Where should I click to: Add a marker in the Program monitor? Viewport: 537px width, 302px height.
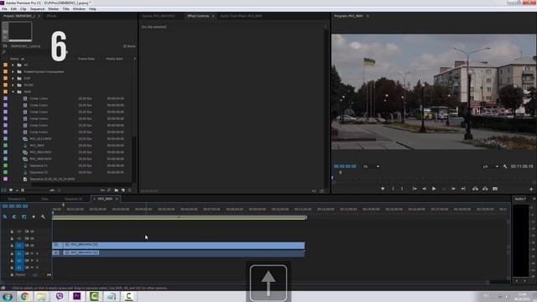(383, 189)
